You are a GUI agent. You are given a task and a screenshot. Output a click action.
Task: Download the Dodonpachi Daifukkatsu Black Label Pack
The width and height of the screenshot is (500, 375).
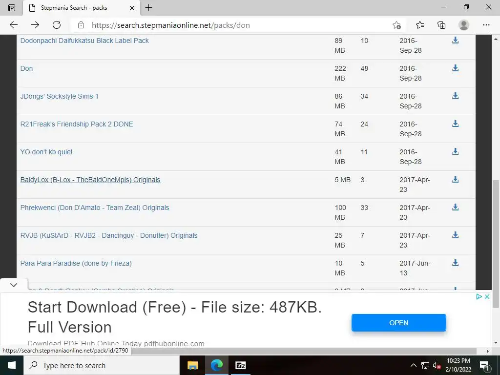coord(456,40)
